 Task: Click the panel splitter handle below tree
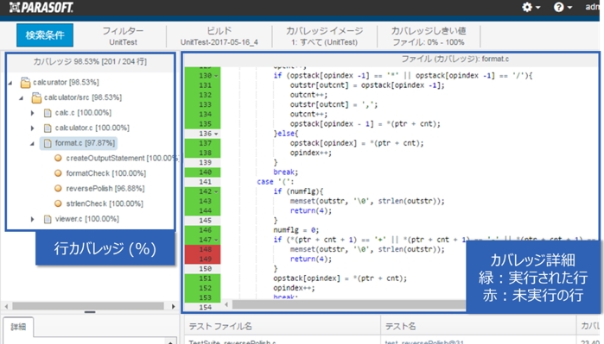(x=90, y=312)
